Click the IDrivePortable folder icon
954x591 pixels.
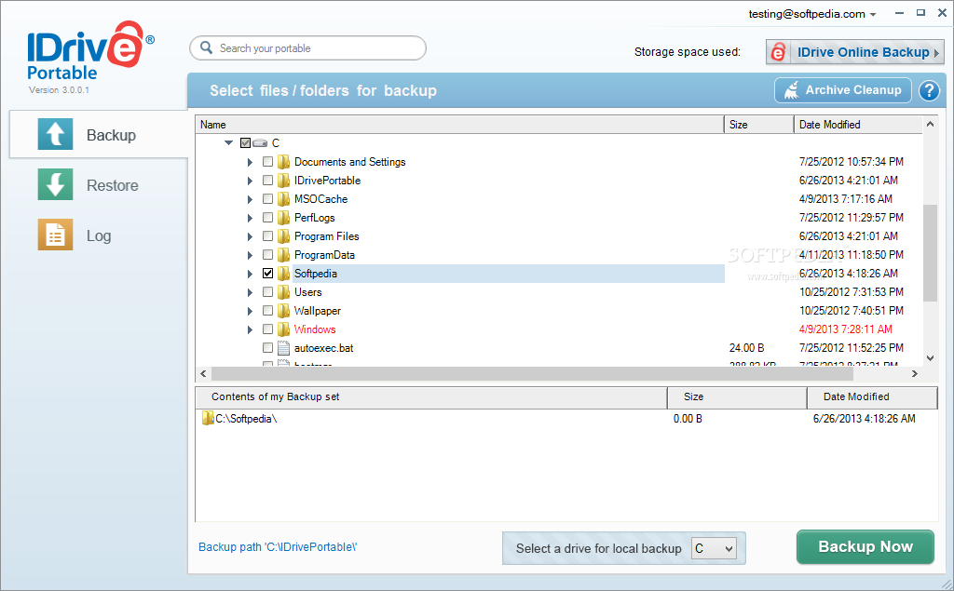[x=283, y=181]
